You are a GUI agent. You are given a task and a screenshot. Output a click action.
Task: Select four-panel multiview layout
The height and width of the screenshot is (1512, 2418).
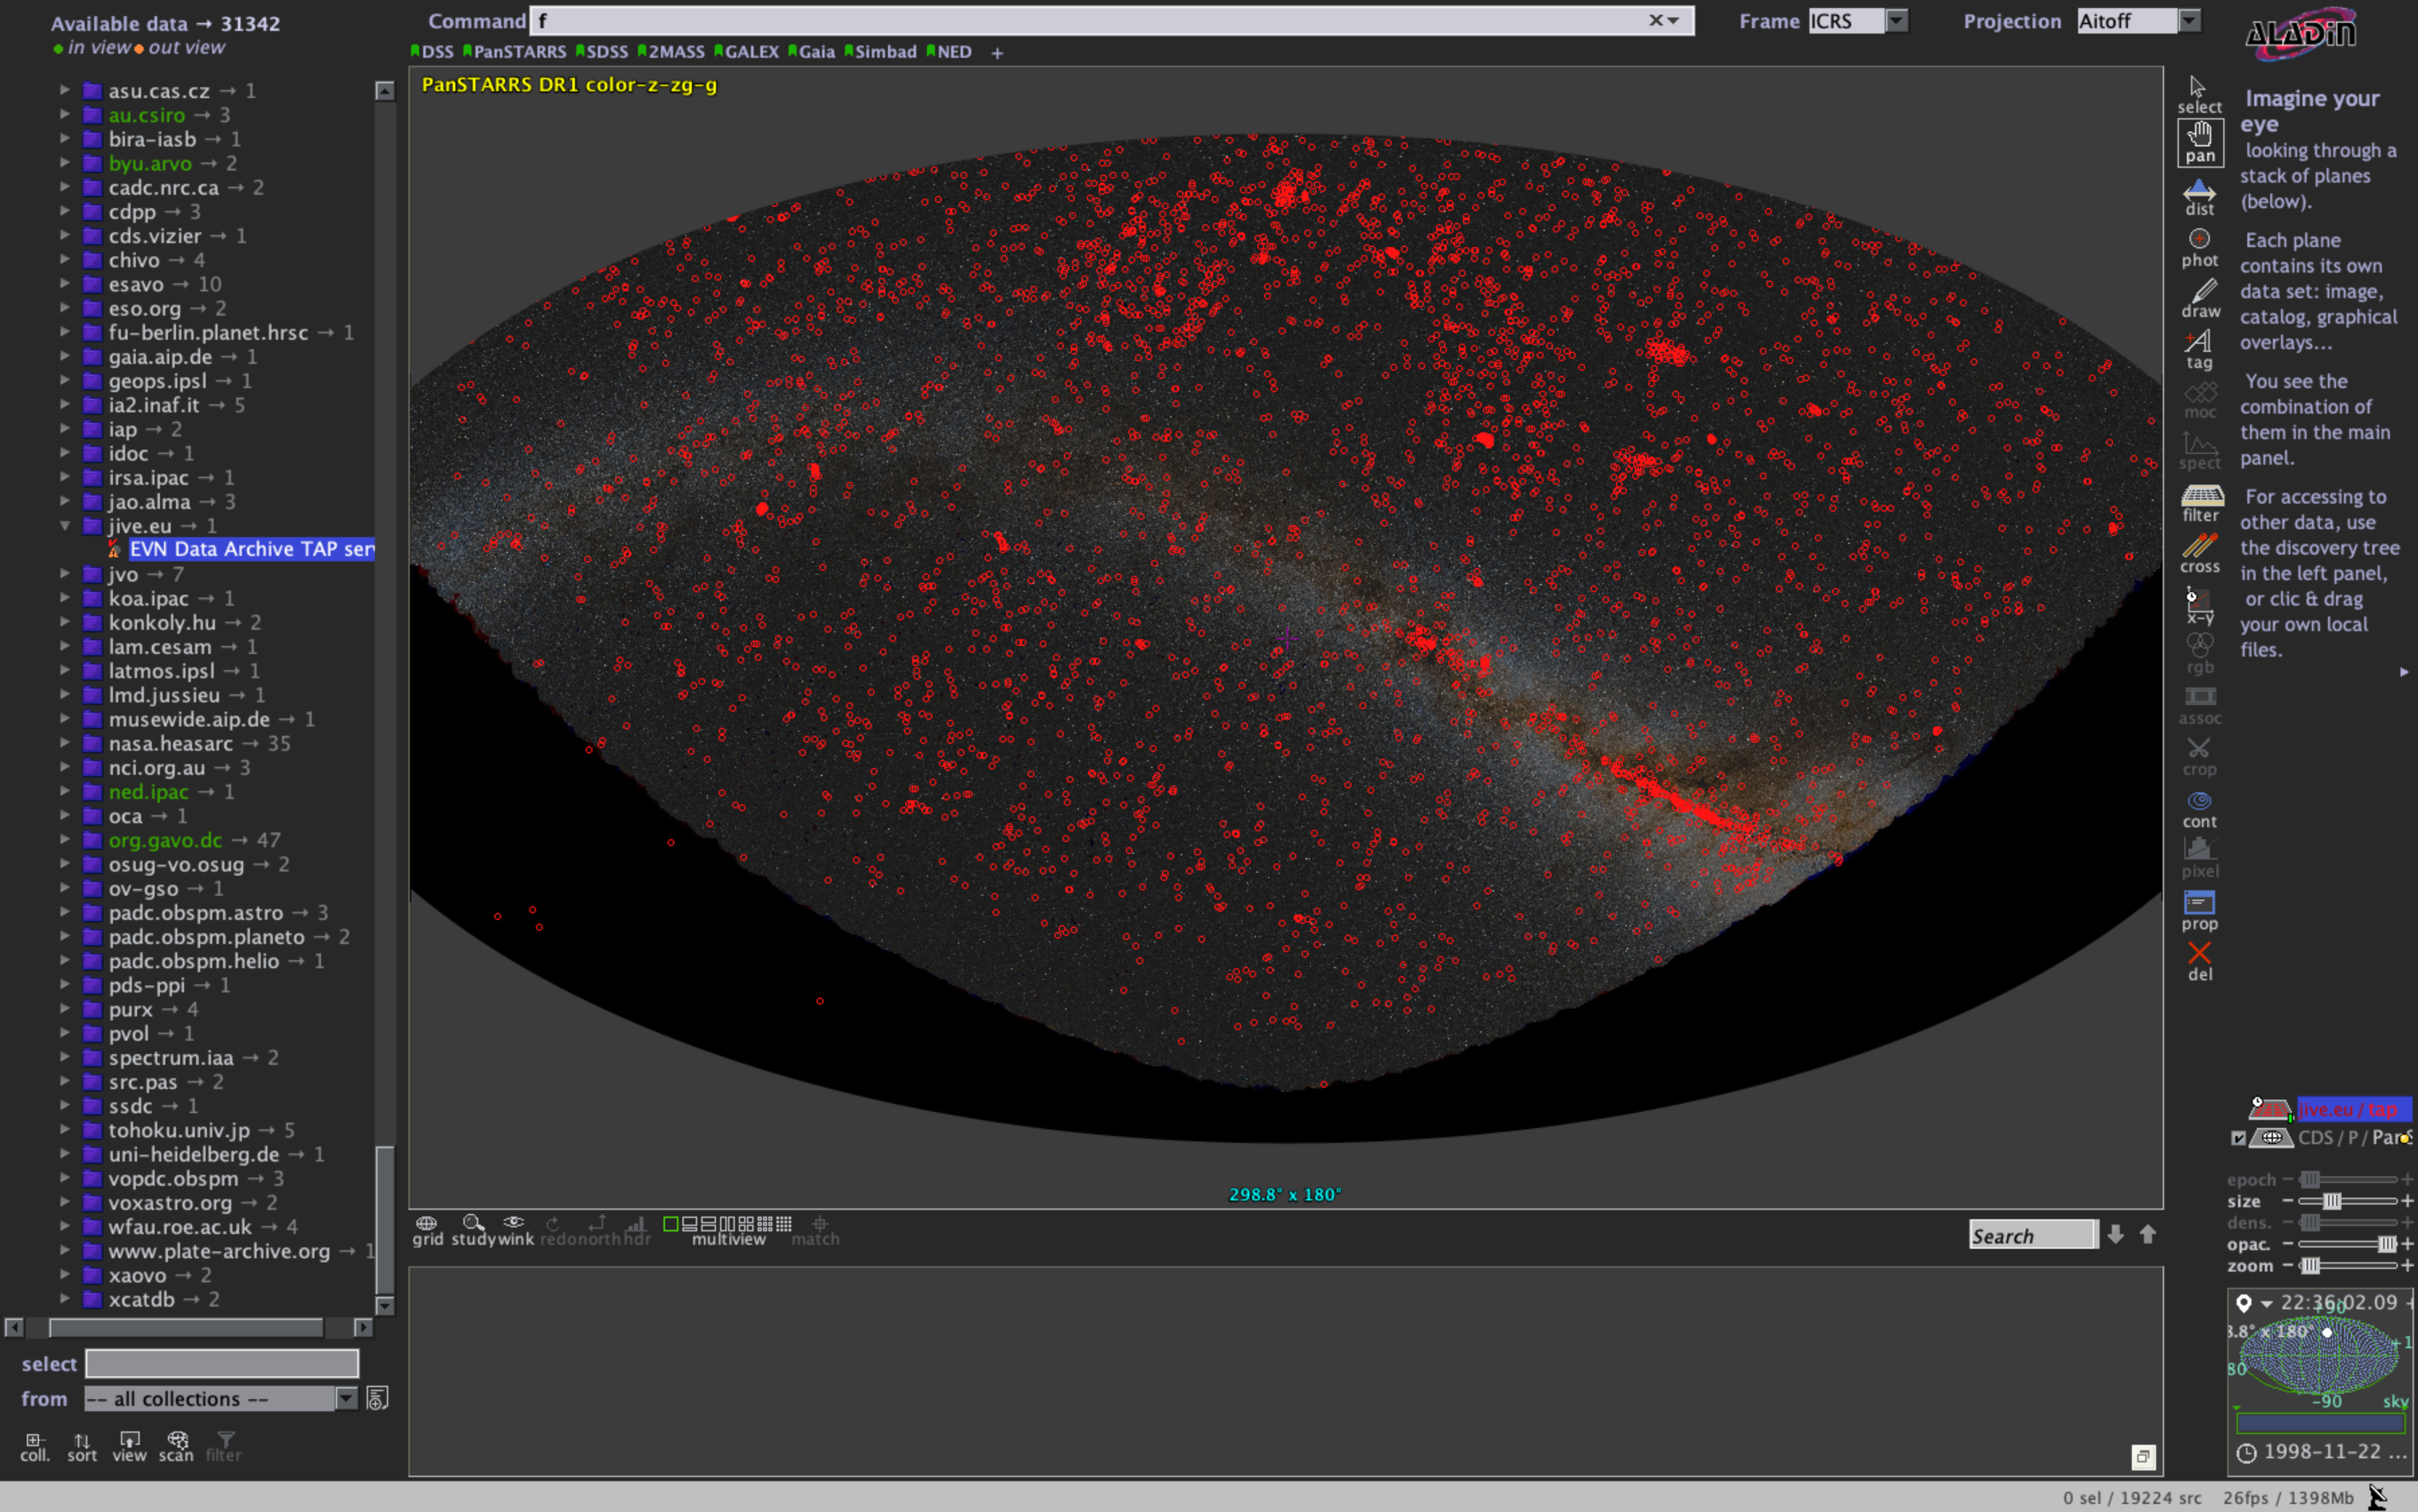click(x=746, y=1224)
